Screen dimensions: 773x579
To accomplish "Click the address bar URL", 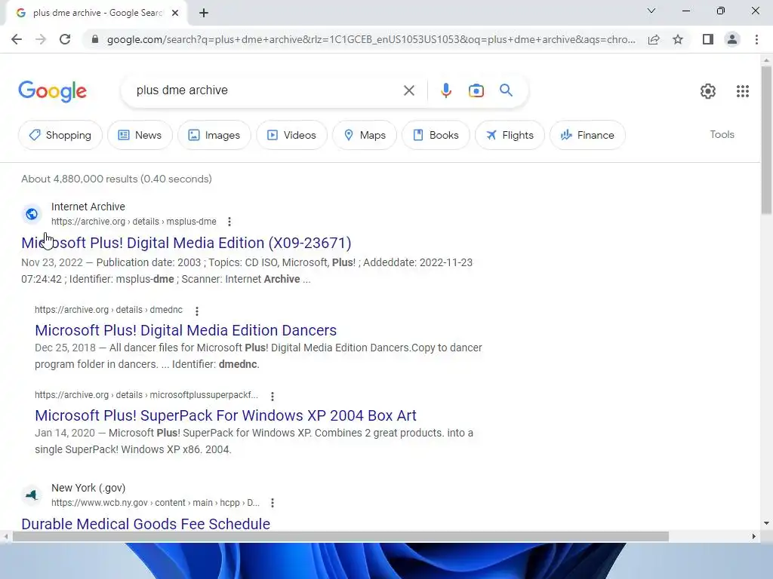I will (x=371, y=39).
